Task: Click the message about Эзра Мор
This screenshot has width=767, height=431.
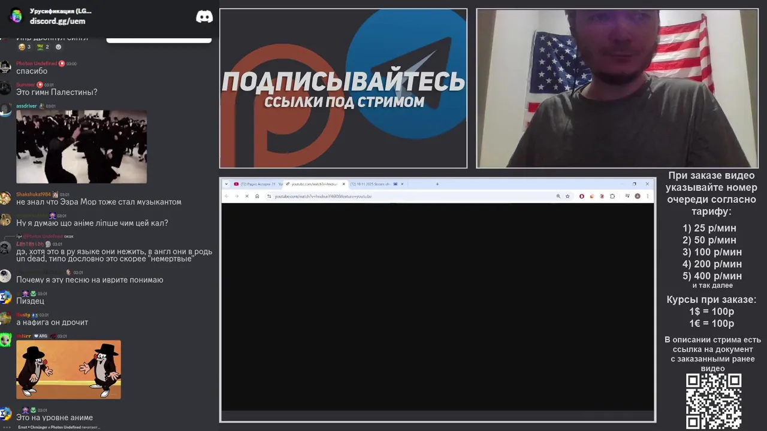Action: tap(99, 202)
